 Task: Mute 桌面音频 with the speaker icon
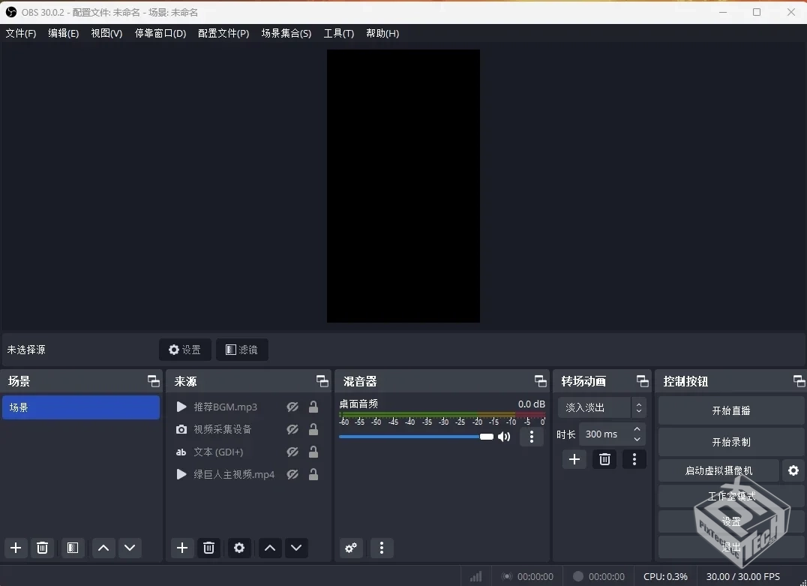coord(505,437)
